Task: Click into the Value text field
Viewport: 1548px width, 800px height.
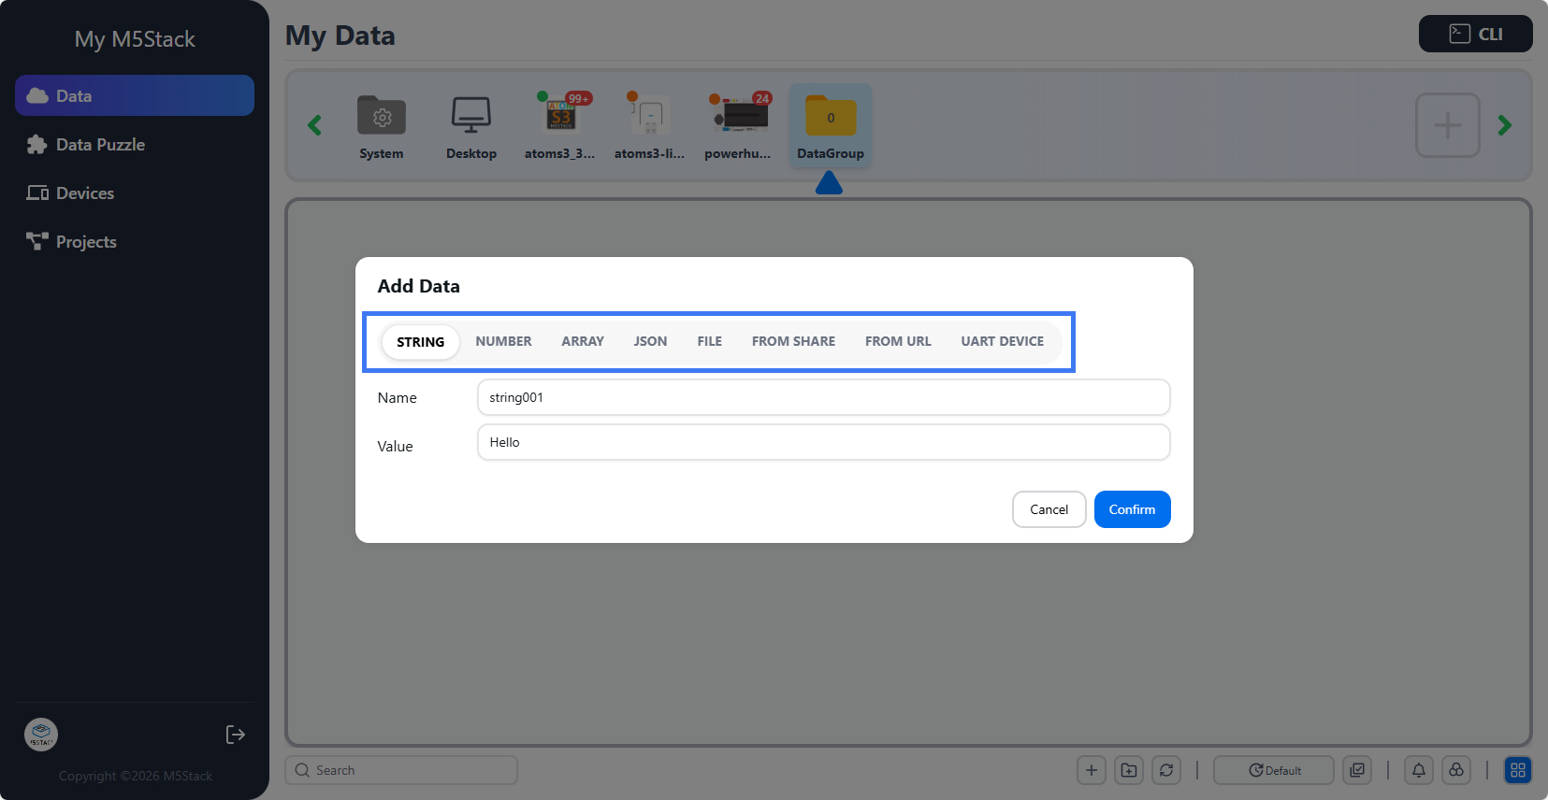Action: click(823, 442)
